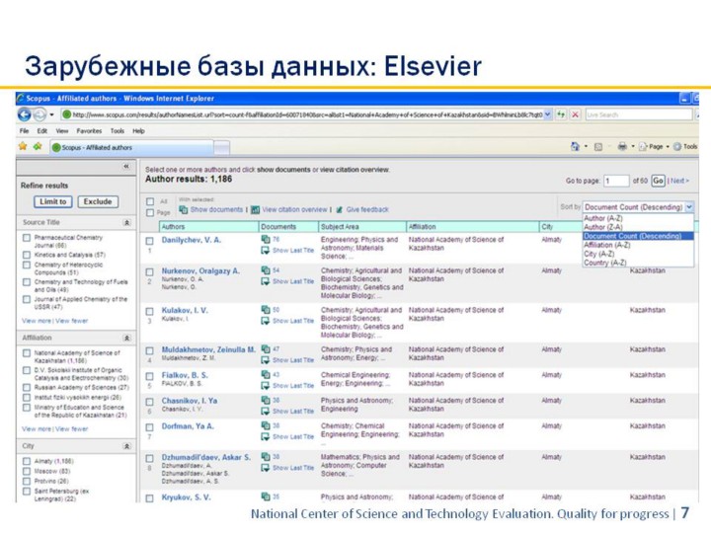Click the browser Back arrow button

[25, 114]
